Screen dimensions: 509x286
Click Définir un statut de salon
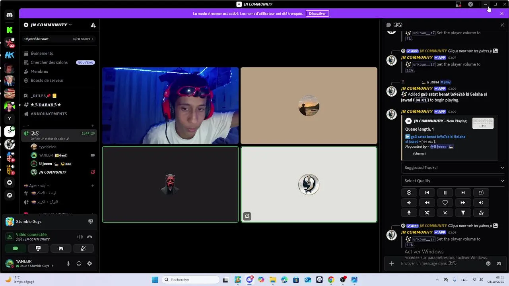(x=50, y=139)
